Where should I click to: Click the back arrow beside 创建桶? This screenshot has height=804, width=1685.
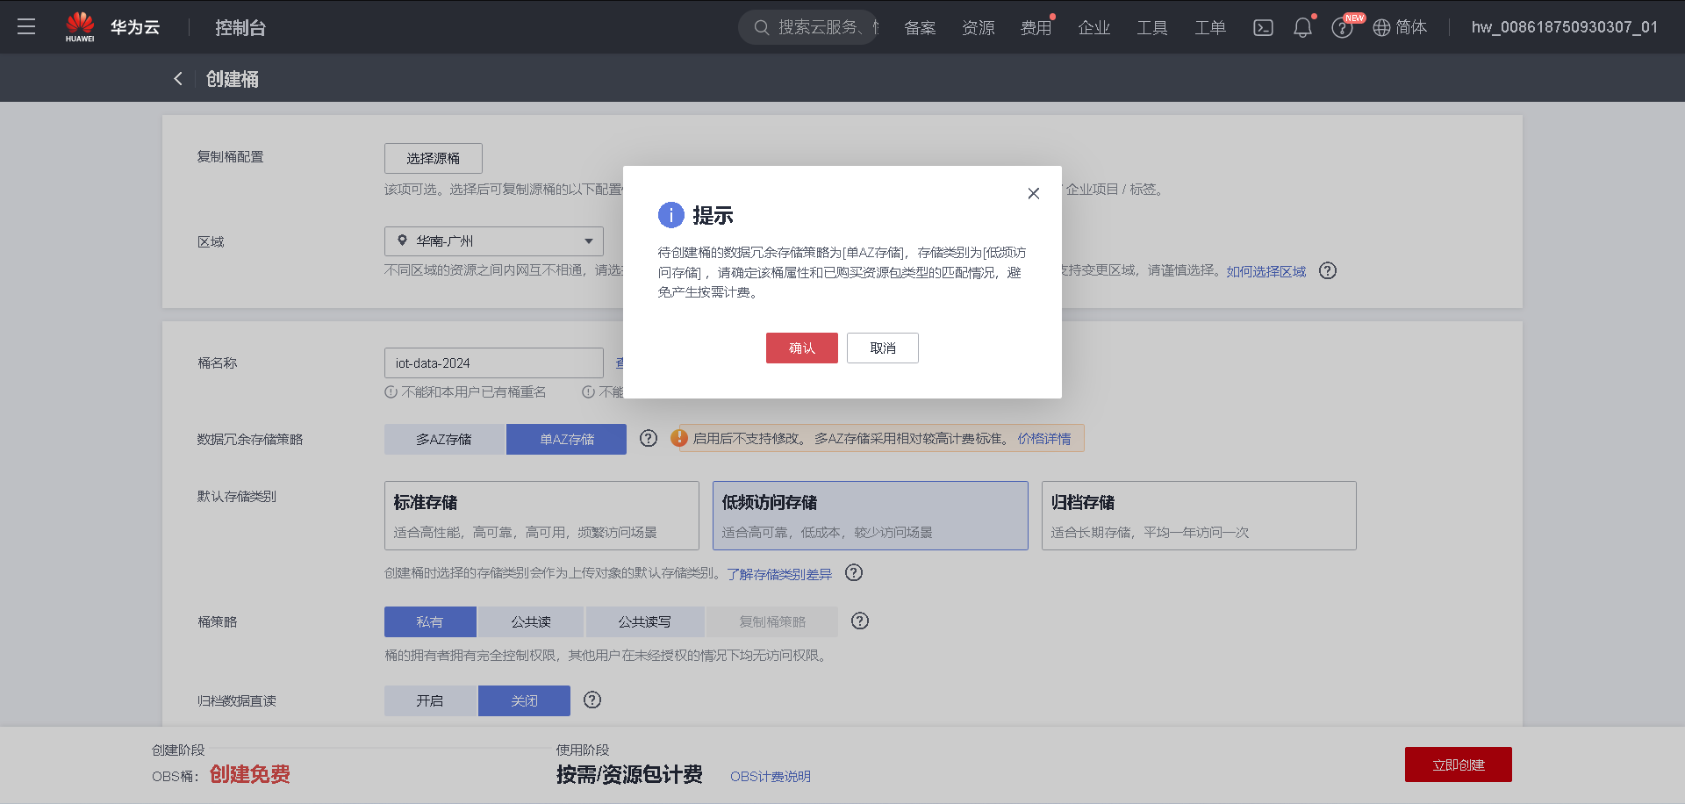pos(177,78)
